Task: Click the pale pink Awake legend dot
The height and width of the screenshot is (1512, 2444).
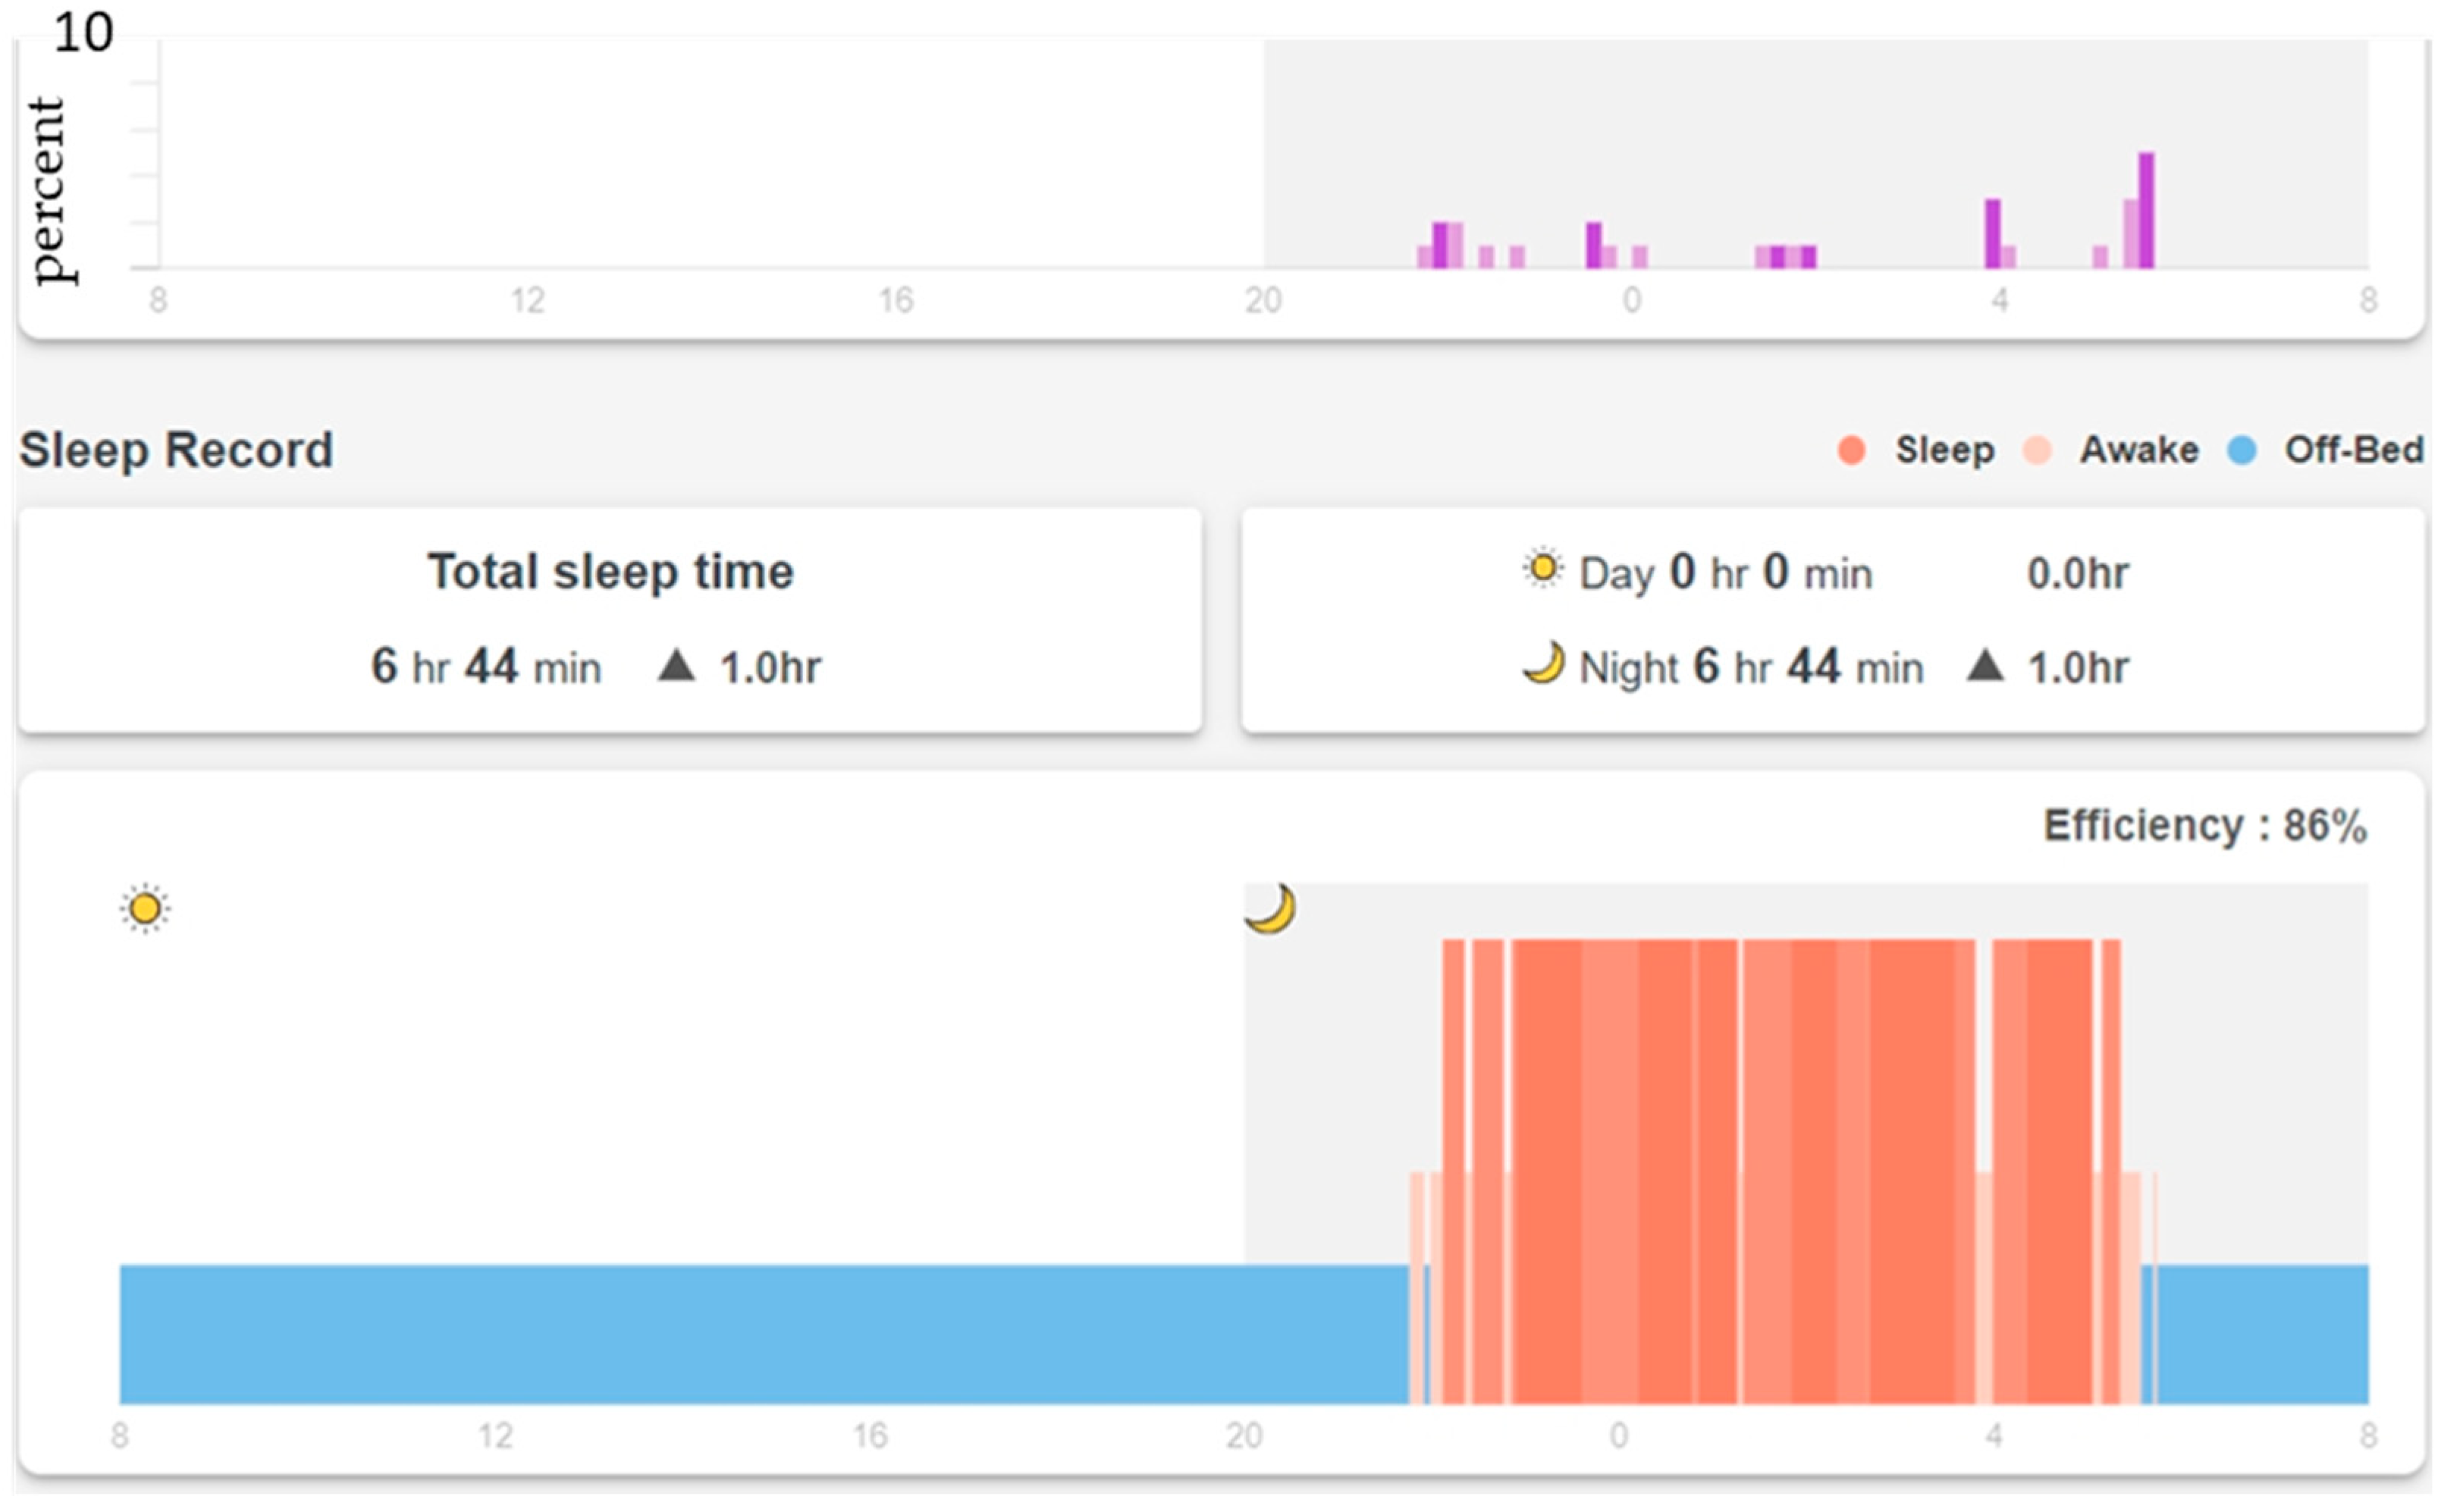Action: (2037, 450)
